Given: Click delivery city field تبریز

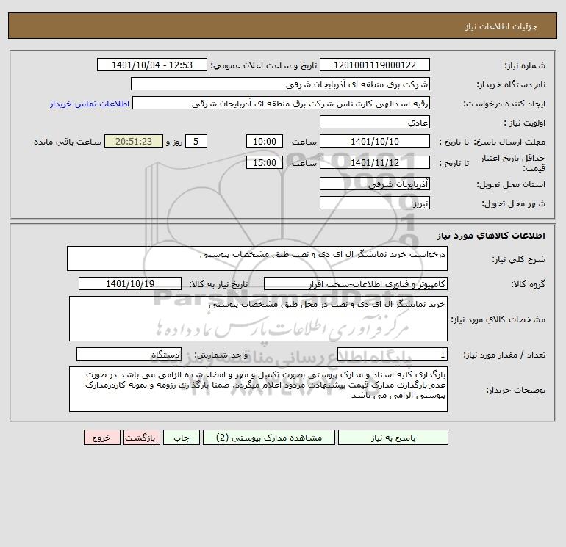Looking at the screenshot, I should 375,203.
